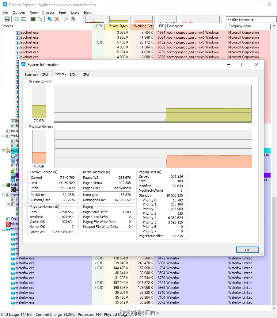The image size is (277, 318).
Task: Click the explorer folder process icon
Action: click(x=8, y=151)
